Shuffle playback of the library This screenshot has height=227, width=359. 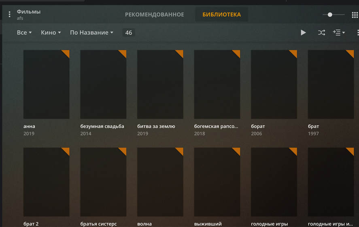coord(321,33)
